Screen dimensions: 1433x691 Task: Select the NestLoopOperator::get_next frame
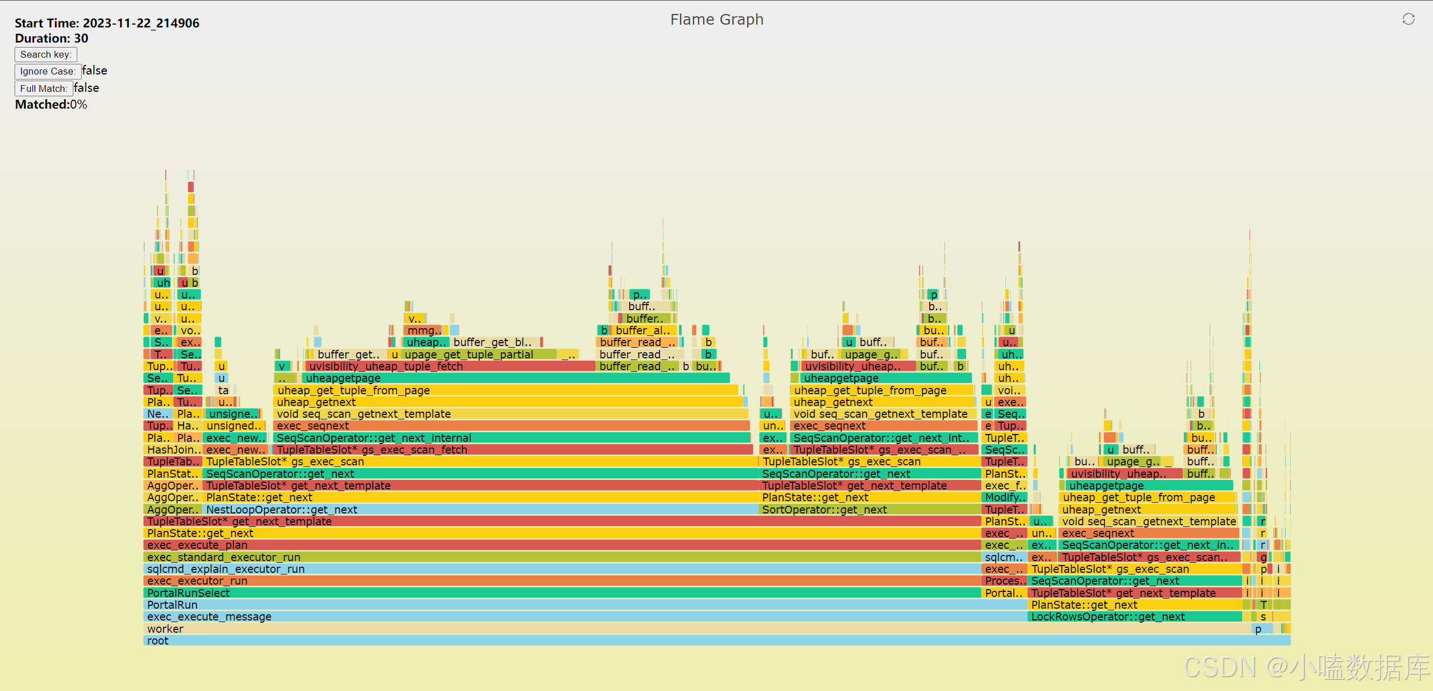click(x=479, y=510)
